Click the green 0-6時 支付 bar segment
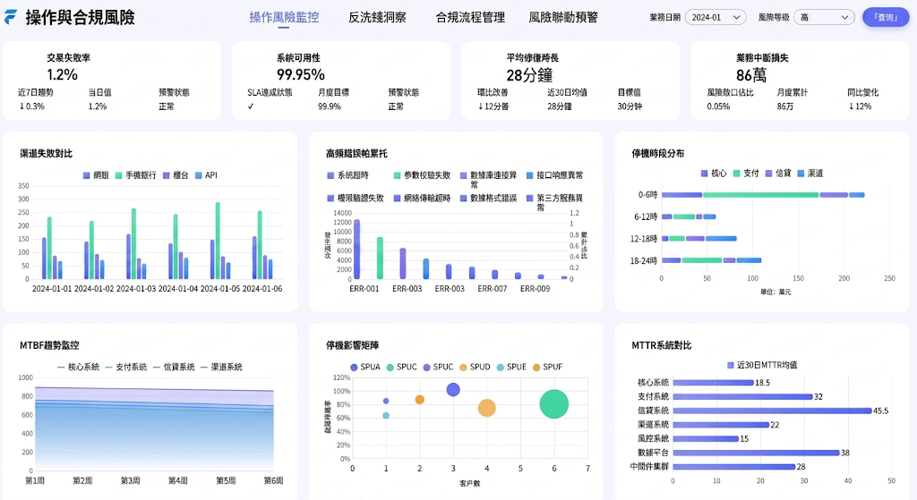Viewport: 917px width, 500px height. tap(761, 195)
